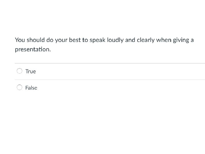Click the word "speak" in the question

[97, 40]
